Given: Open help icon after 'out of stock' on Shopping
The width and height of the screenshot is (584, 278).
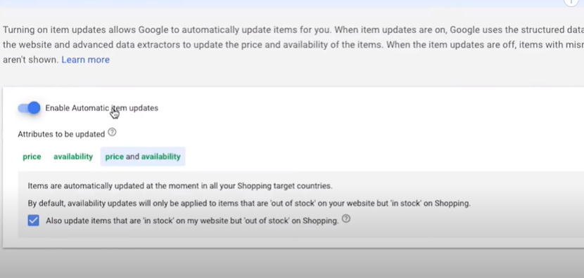Looking at the screenshot, I should click(x=346, y=219).
